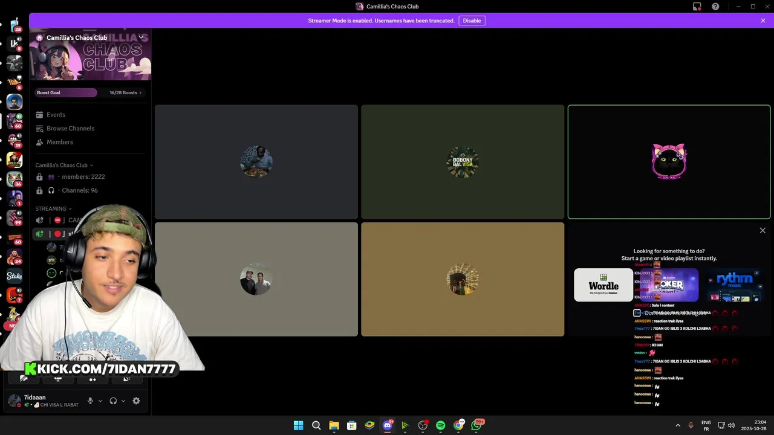The height and width of the screenshot is (435, 774).
Task: Select the two-men avatar participant tile
Action: pyautogui.click(x=256, y=279)
